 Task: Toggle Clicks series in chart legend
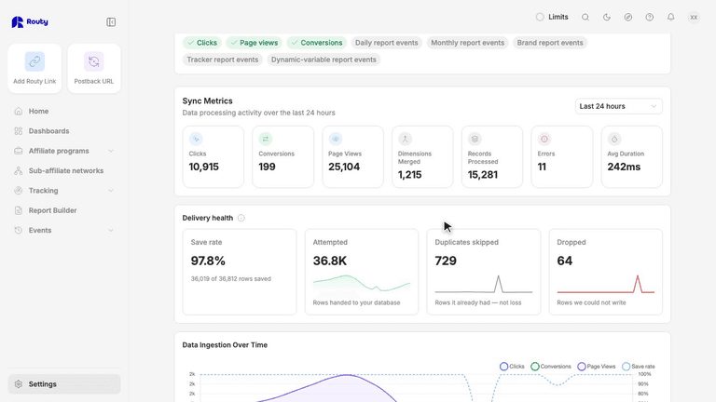512,367
